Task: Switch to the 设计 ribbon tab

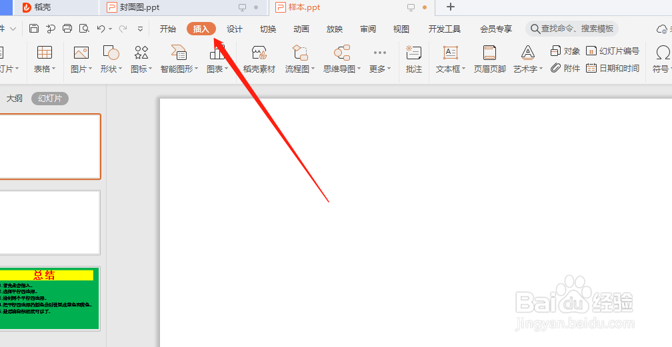Action: pyautogui.click(x=235, y=29)
